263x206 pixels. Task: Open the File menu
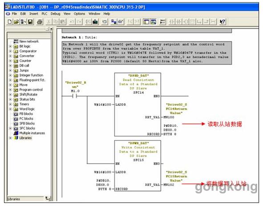click(x=14, y=14)
